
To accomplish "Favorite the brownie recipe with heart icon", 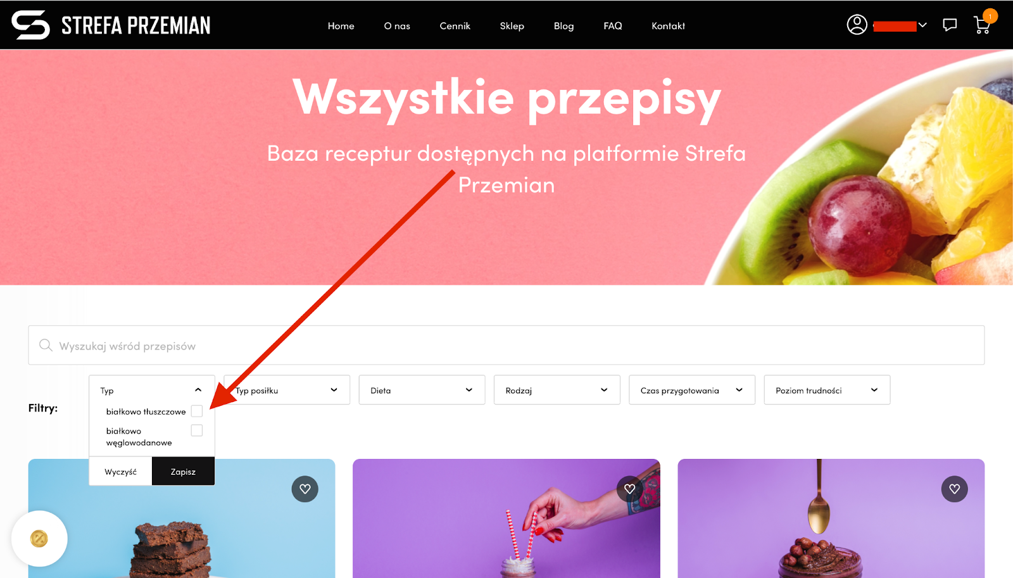I will [x=305, y=489].
